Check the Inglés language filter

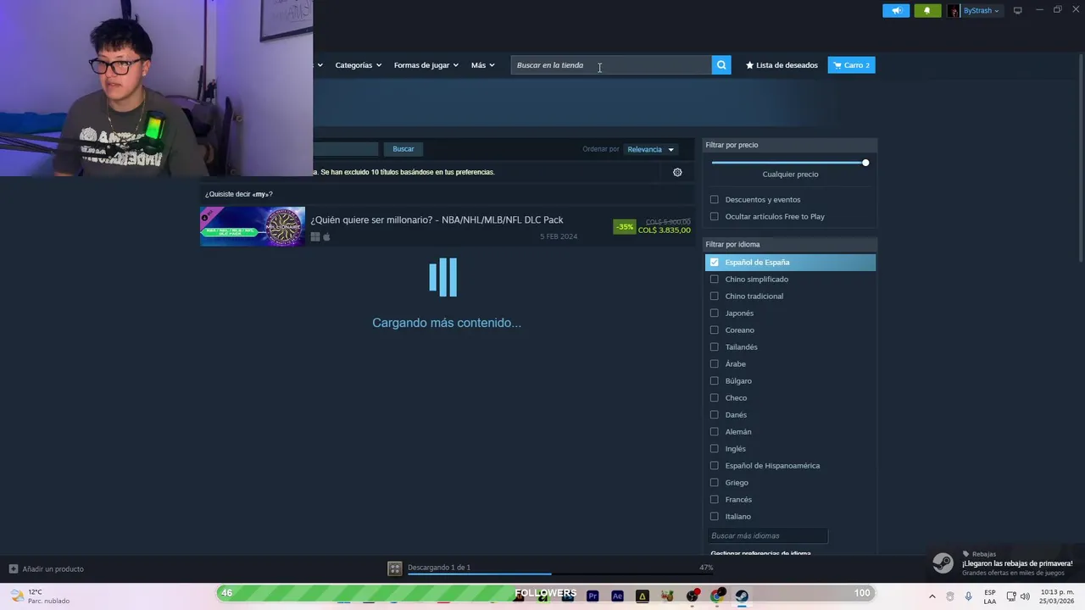point(715,448)
